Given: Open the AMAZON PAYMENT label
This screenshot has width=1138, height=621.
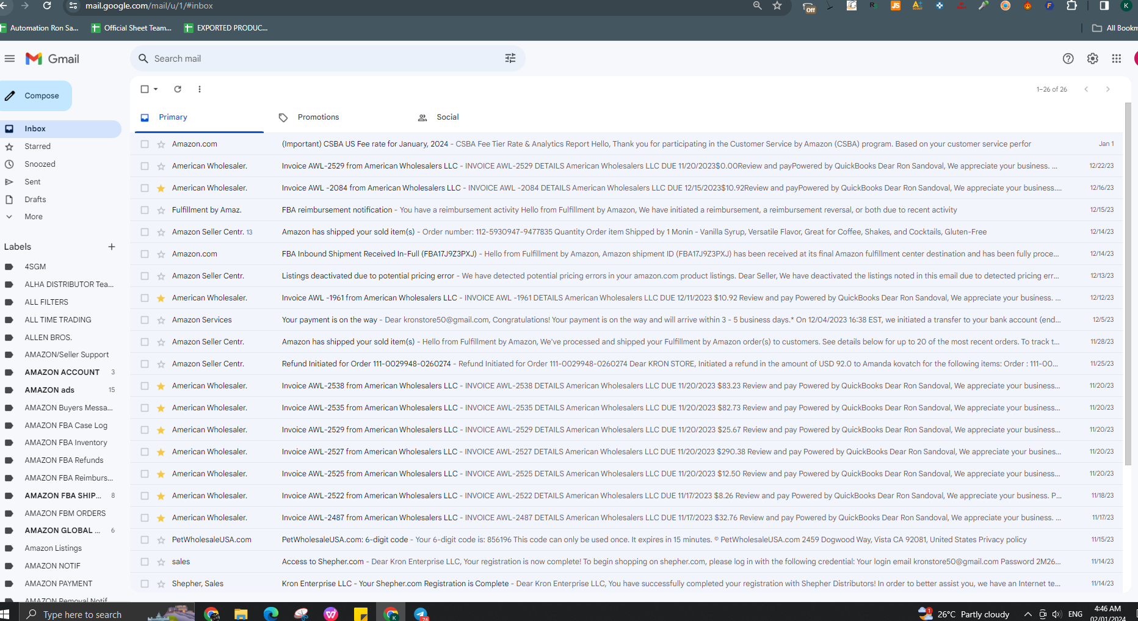Looking at the screenshot, I should (59, 584).
